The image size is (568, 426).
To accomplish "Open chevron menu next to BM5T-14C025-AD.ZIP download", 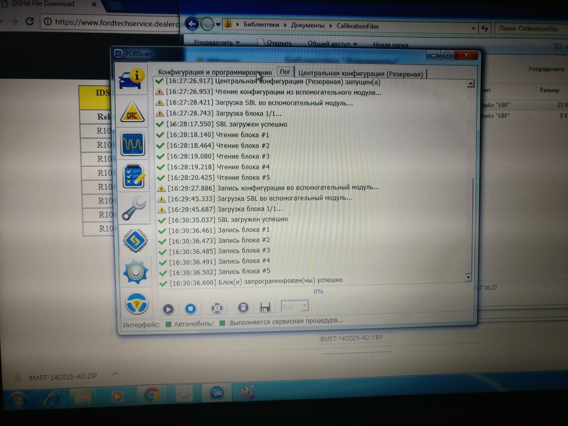I will [115, 374].
